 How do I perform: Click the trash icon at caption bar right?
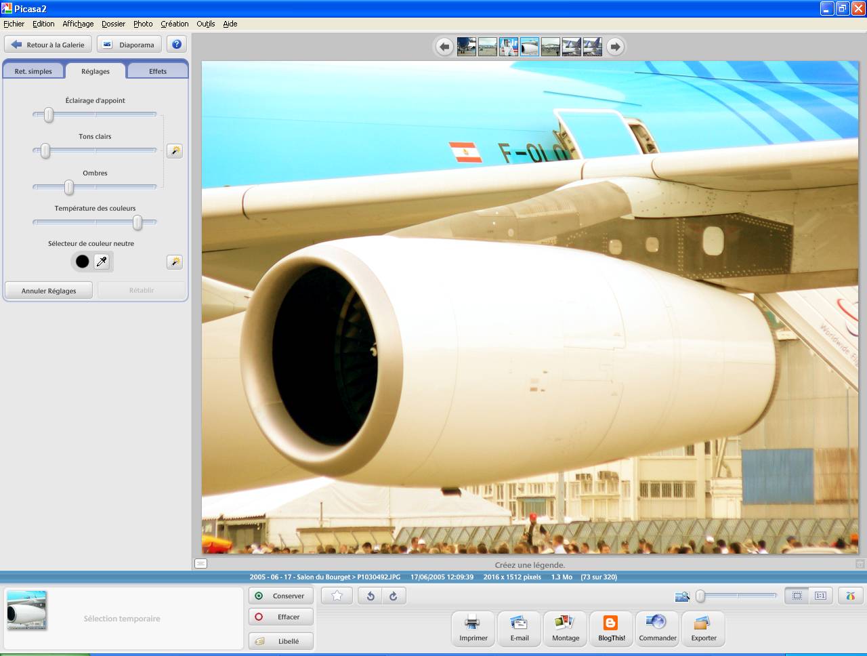coord(860,564)
